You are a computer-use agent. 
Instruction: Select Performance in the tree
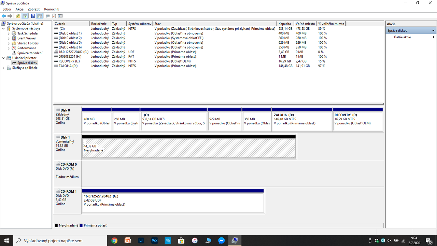tap(27, 48)
